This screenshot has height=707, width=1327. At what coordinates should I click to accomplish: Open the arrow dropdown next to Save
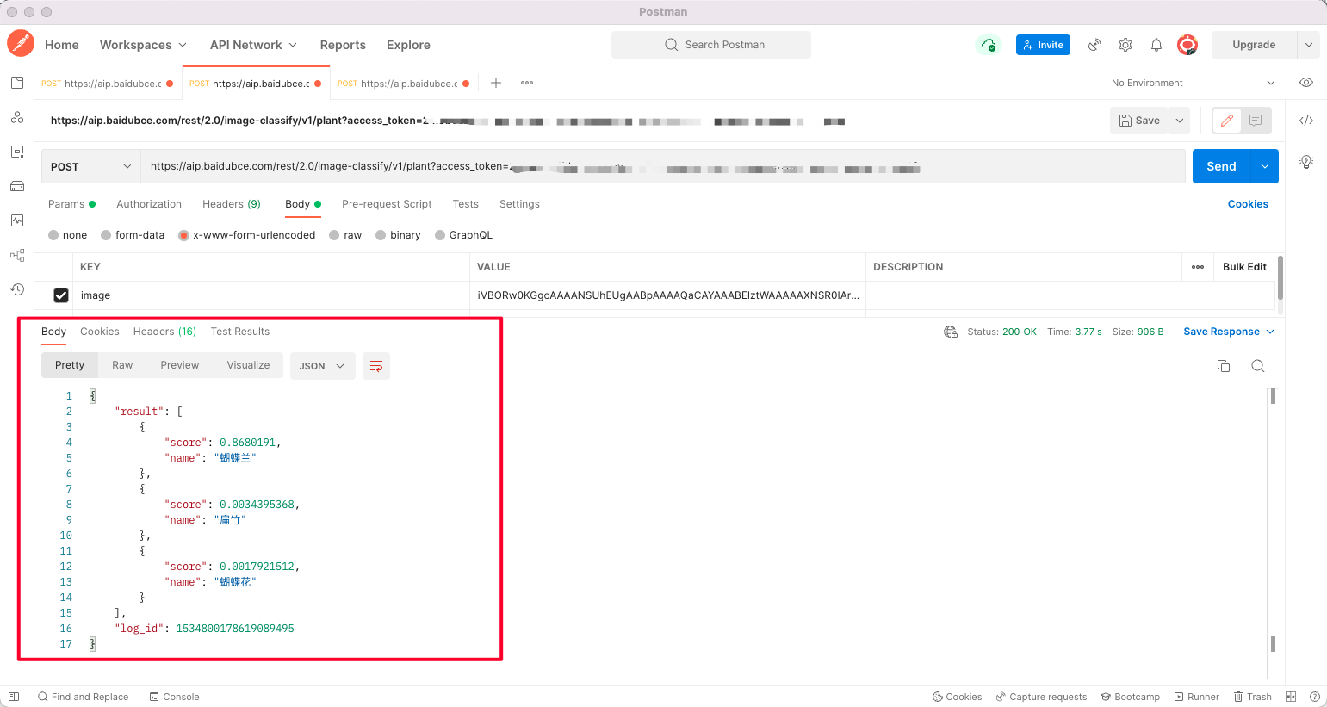pyautogui.click(x=1180, y=121)
